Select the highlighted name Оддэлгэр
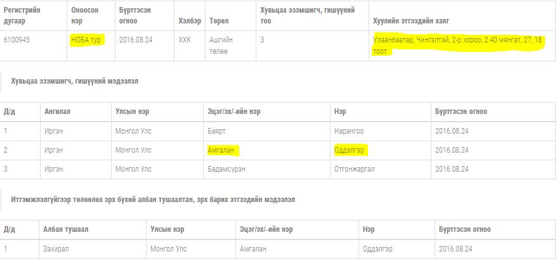 pos(351,150)
